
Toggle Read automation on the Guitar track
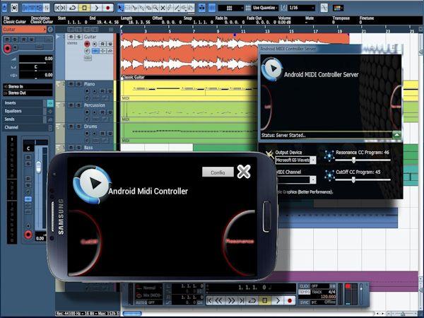point(102,44)
